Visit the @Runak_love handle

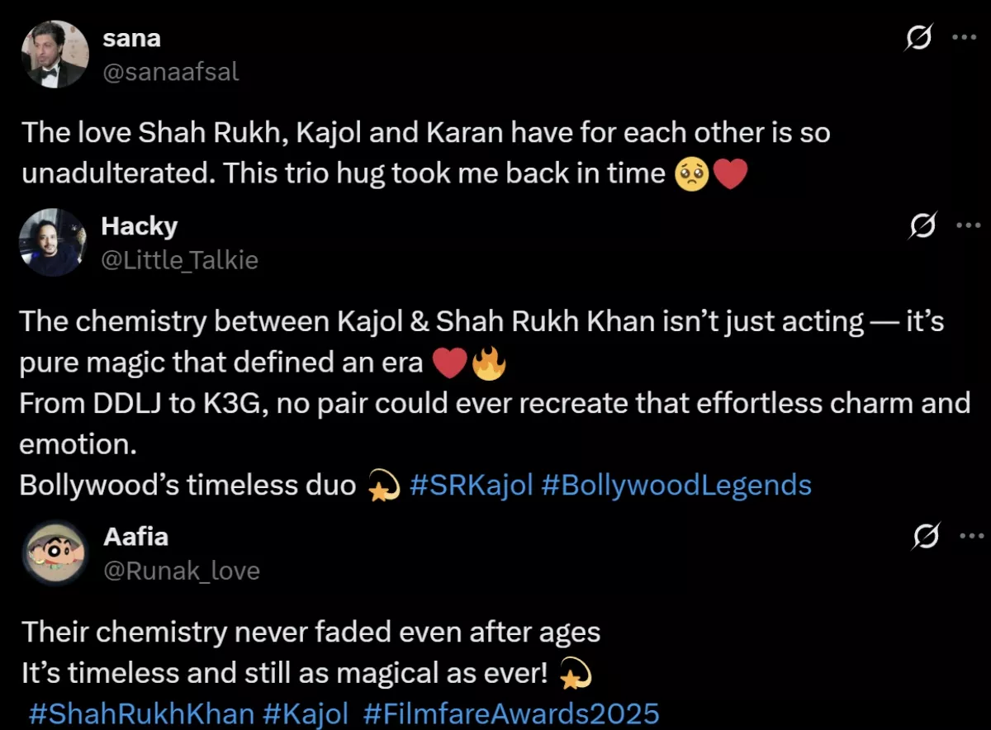pos(181,571)
